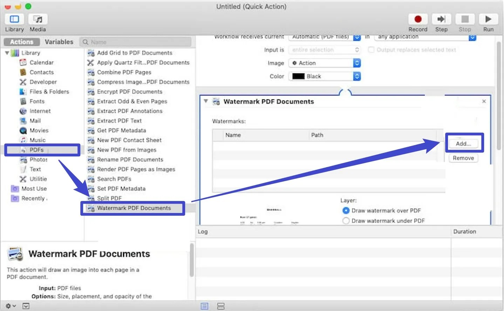Image resolution: width=504 pixels, height=311 pixels.
Task: Select the Files & Folders category
Action: [x=49, y=92]
